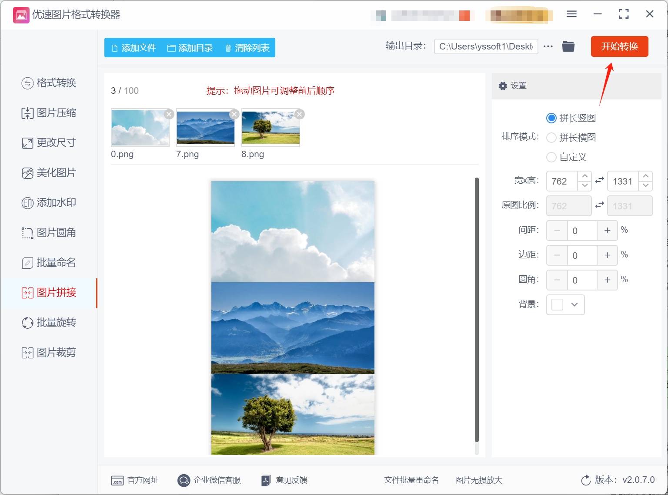668x495 pixels.
Task: Open the 背景 color dropdown arrow
Action: pyautogui.click(x=574, y=304)
